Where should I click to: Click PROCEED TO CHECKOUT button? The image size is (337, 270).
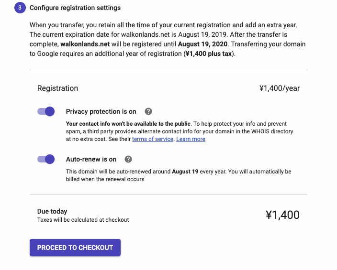75,248
